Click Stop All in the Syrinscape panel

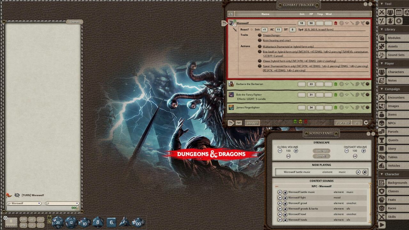321,156
